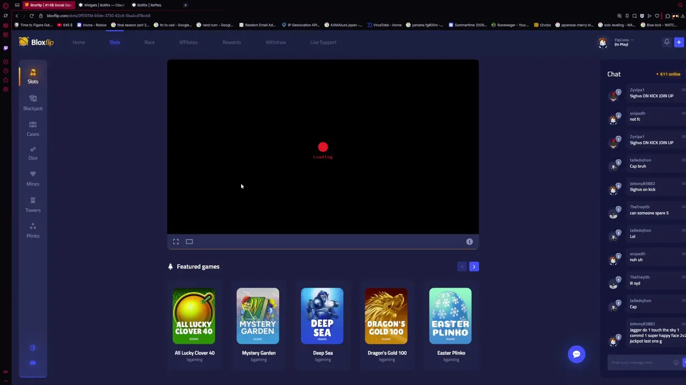
Task: Click the chat message input field
Action: (640, 363)
